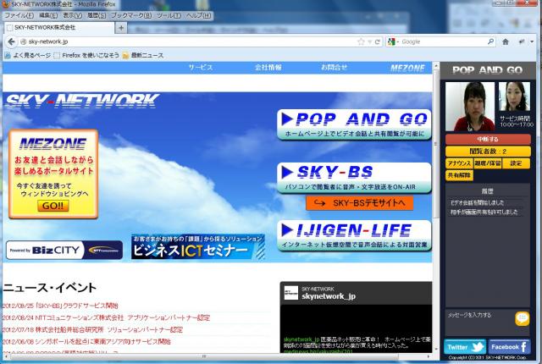Send message with the chat bubble icon
Image resolution: width=542 pixels, height=364 pixels.
click(522, 318)
